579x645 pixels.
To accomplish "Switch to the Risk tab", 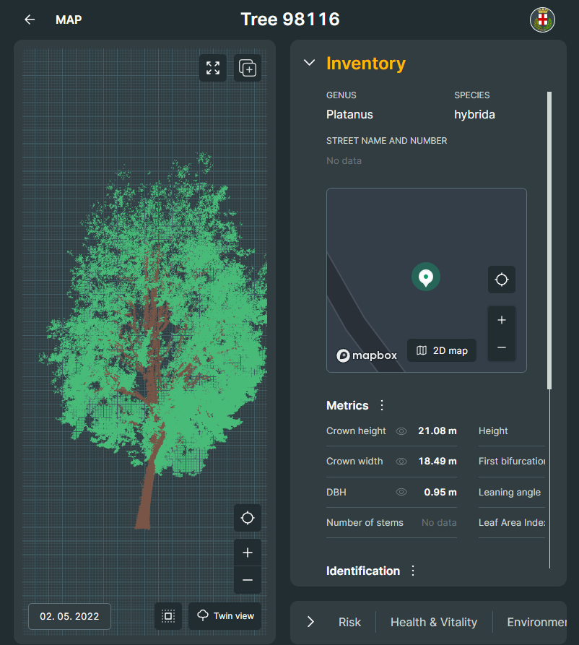I will click(349, 622).
